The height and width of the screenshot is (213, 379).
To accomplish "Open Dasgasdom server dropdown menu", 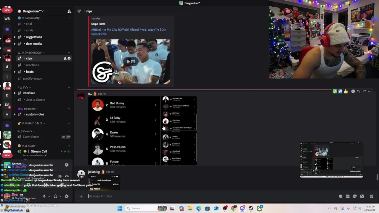I will pyautogui.click(x=33, y=11).
